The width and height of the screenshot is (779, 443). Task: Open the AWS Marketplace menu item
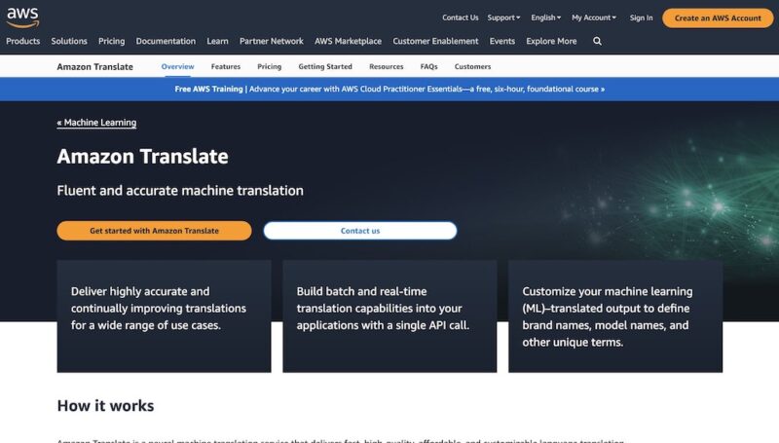348,41
